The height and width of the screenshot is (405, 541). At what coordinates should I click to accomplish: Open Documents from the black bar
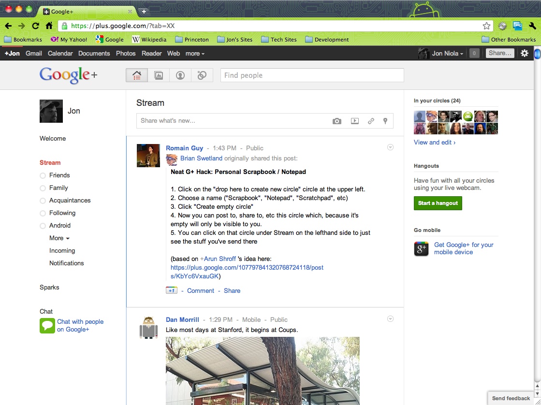(94, 54)
